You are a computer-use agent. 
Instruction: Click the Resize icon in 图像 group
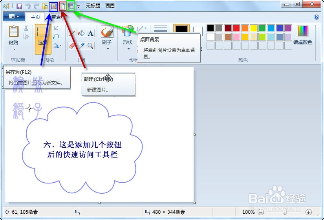56,37
